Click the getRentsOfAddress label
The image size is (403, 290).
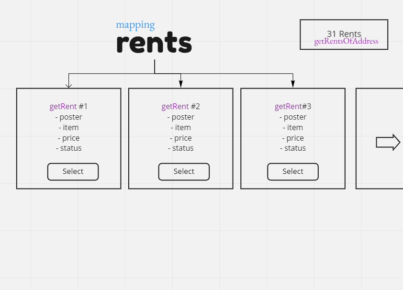click(x=346, y=41)
